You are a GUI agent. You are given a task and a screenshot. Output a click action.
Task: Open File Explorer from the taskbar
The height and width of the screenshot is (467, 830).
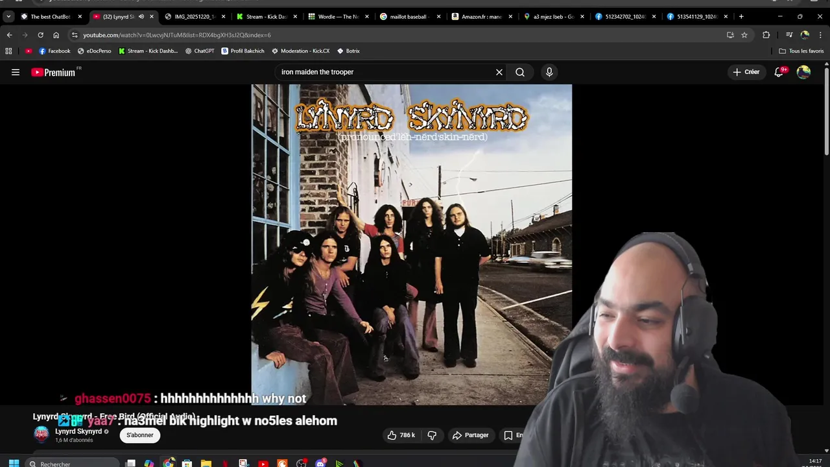(206, 464)
